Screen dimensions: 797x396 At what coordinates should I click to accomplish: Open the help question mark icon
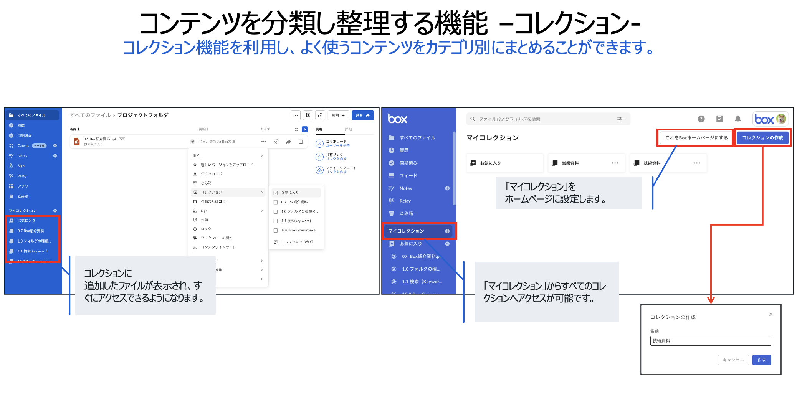click(701, 119)
